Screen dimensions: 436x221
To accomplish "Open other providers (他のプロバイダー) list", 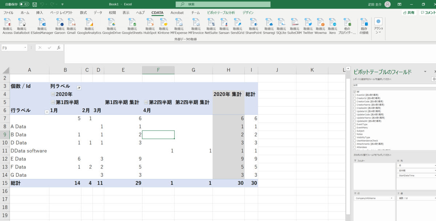I will click(x=347, y=26).
